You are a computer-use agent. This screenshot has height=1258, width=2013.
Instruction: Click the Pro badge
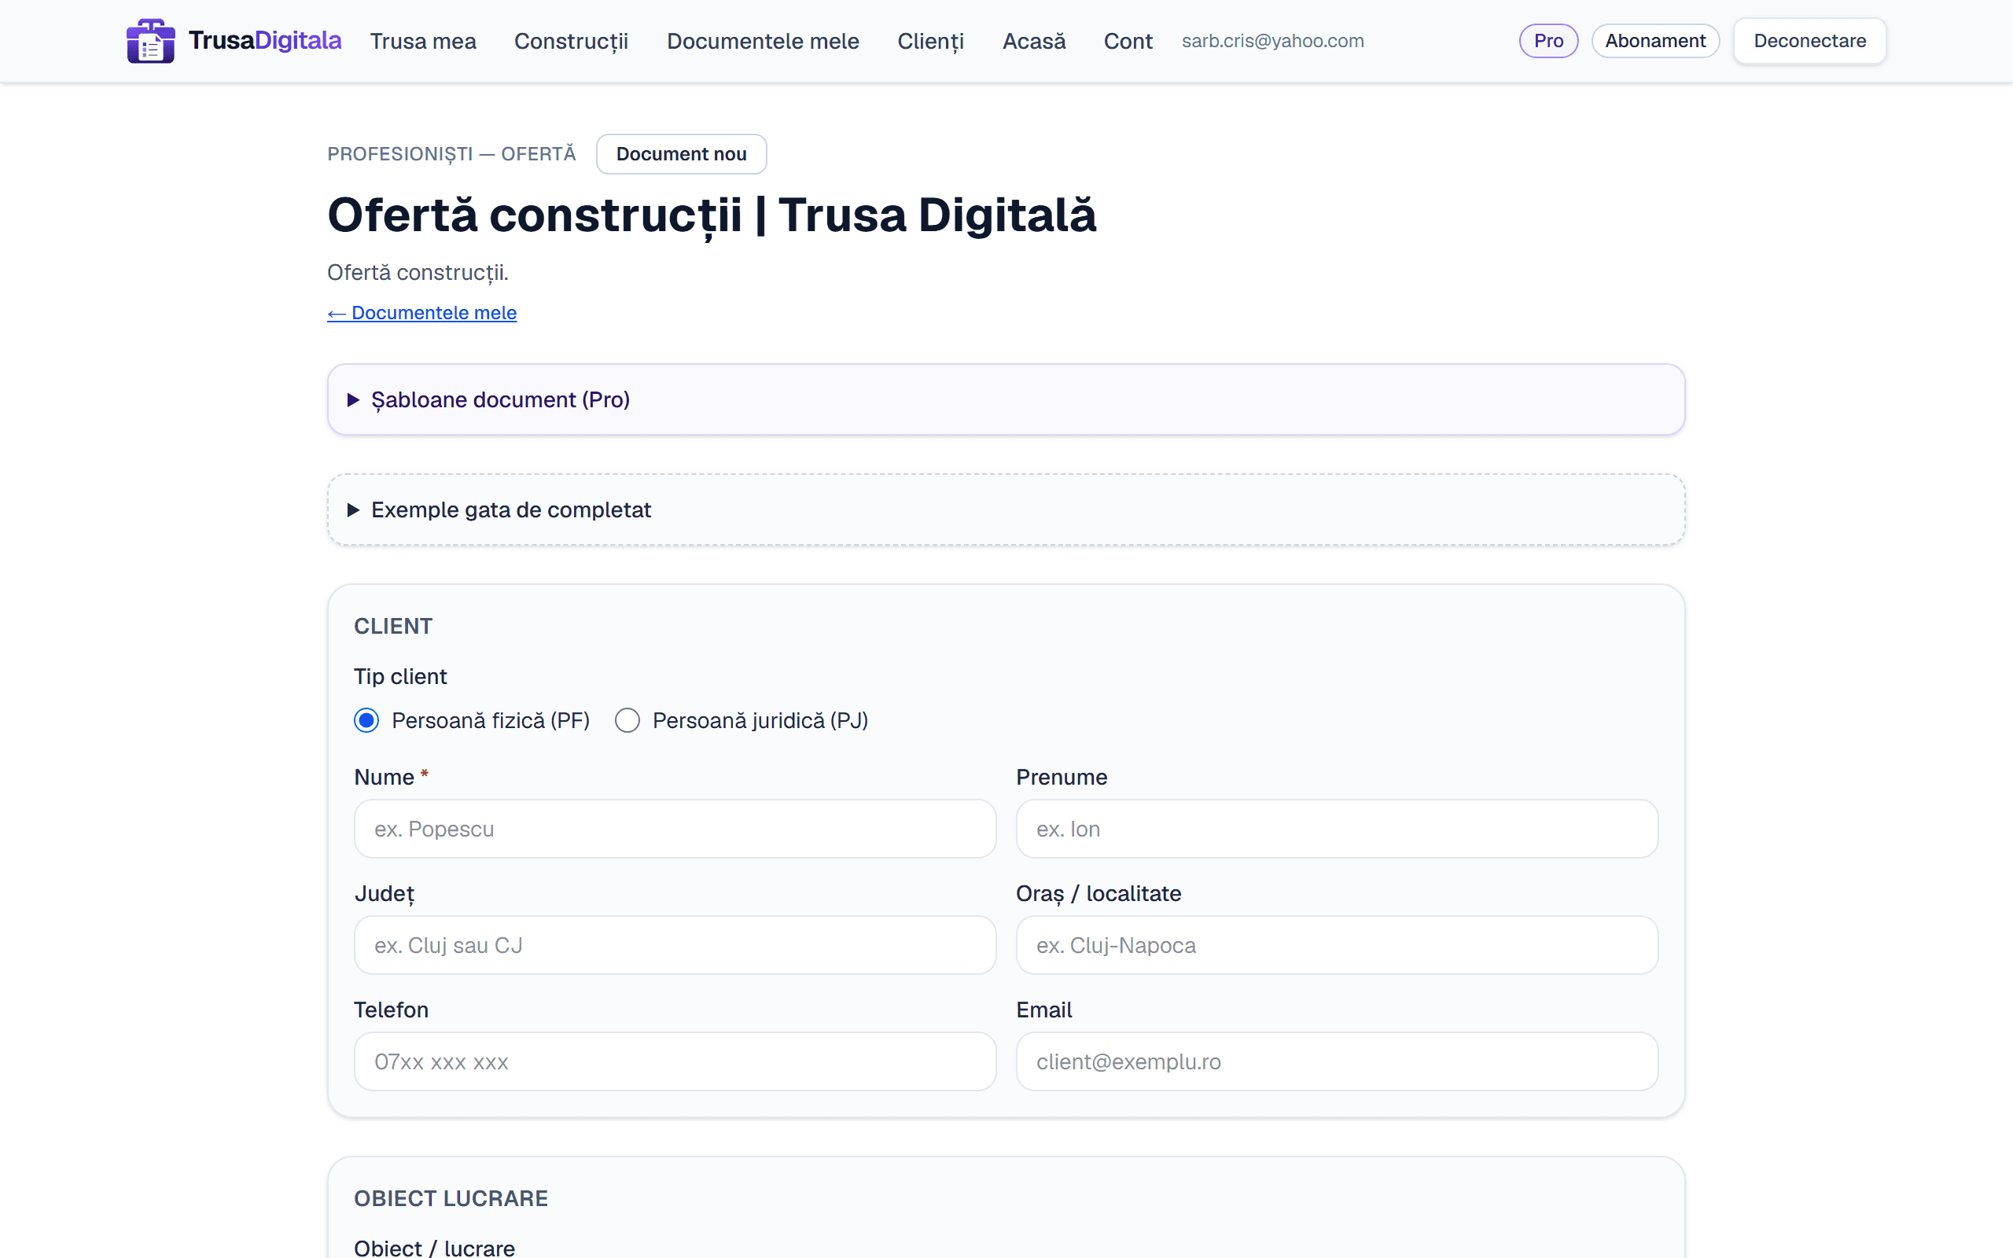[x=1548, y=41]
